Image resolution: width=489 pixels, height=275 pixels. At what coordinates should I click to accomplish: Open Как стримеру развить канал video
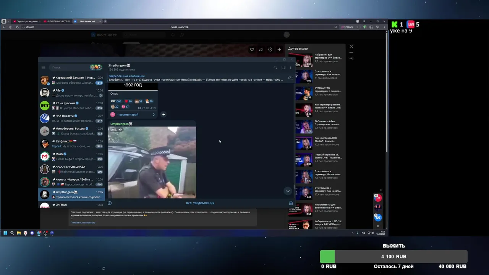click(319, 109)
